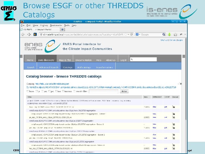Tick the huss variable checkbox
The width and height of the screenshot is (205, 154).
(28, 91)
